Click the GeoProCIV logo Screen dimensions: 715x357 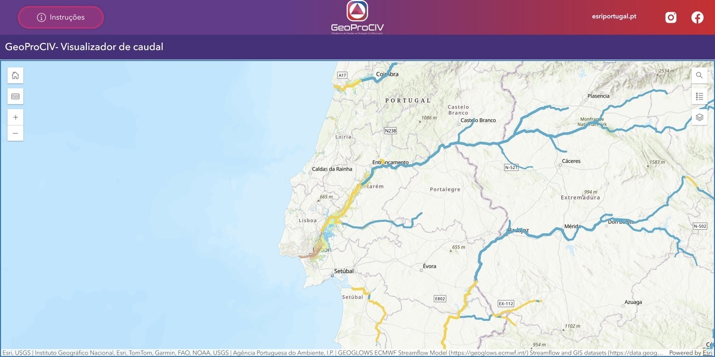coord(357,17)
